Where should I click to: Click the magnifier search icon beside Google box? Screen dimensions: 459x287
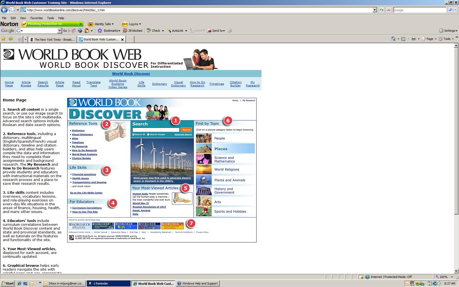tap(451, 10)
